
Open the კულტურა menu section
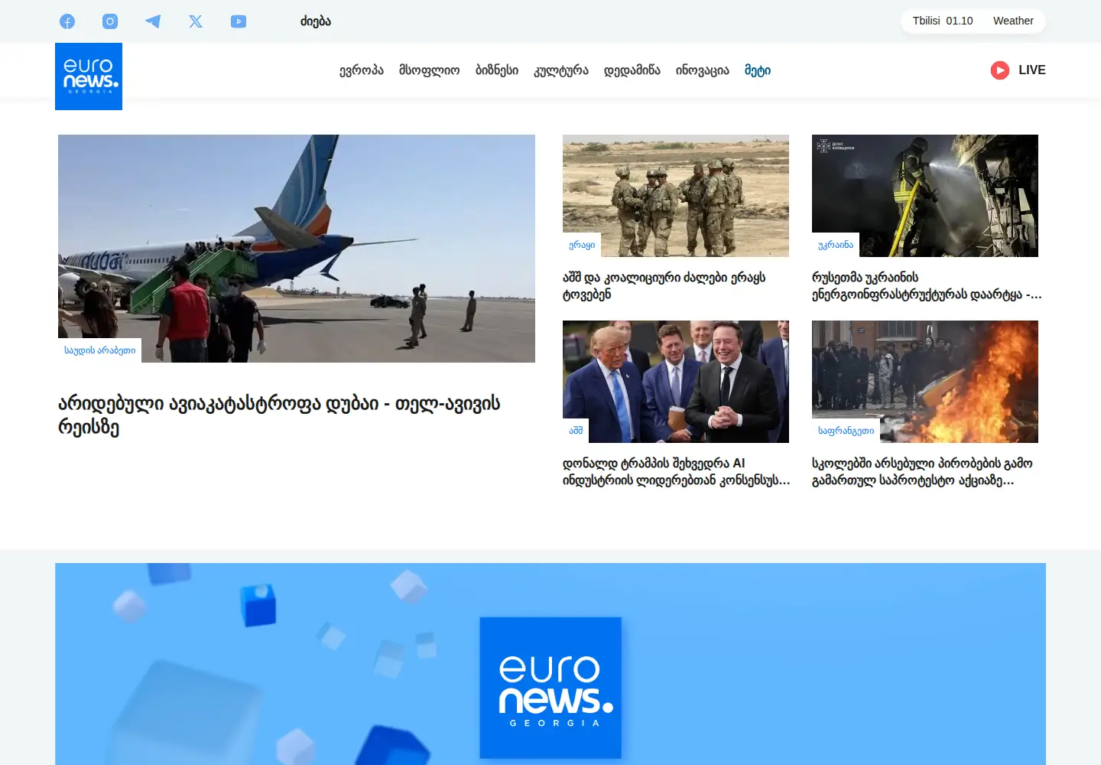tap(561, 70)
